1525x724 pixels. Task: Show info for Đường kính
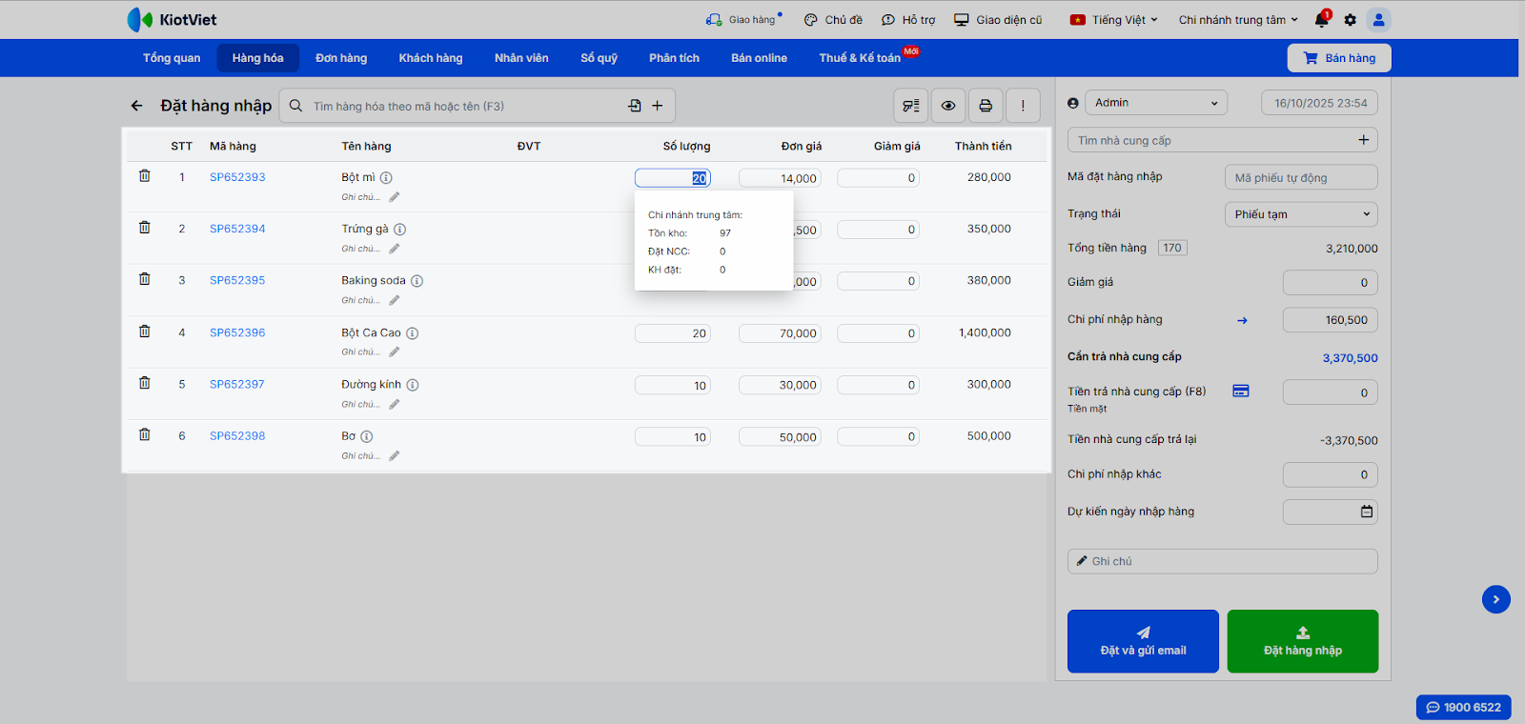point(413,385)
